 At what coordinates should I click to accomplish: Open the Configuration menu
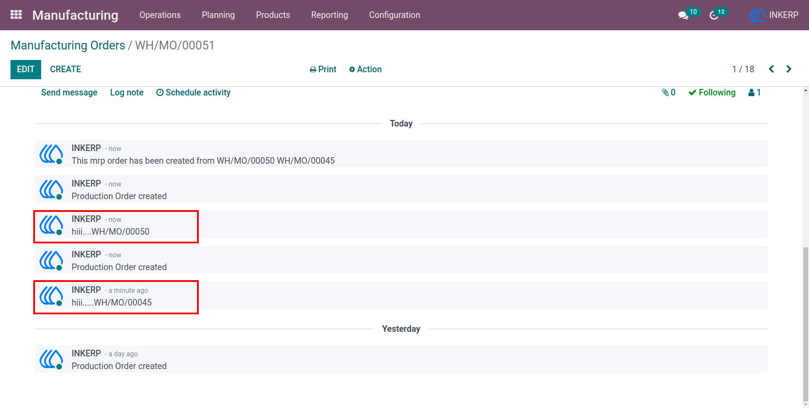coord(394,15)
